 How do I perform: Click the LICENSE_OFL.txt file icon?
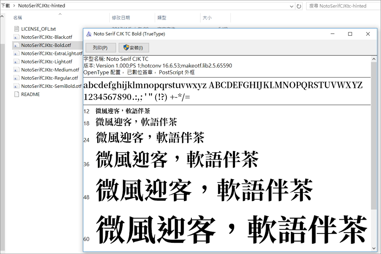click(x=17, y=29)
